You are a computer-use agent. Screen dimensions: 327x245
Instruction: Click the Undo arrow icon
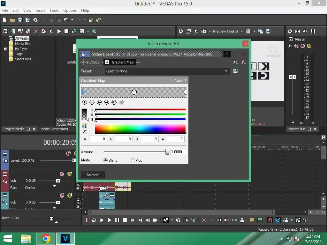[66, 20]
